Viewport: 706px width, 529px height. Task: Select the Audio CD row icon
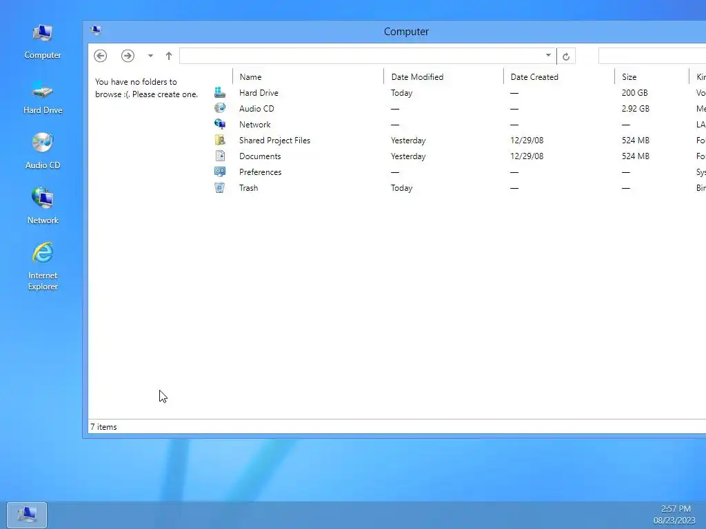[220, 108]
